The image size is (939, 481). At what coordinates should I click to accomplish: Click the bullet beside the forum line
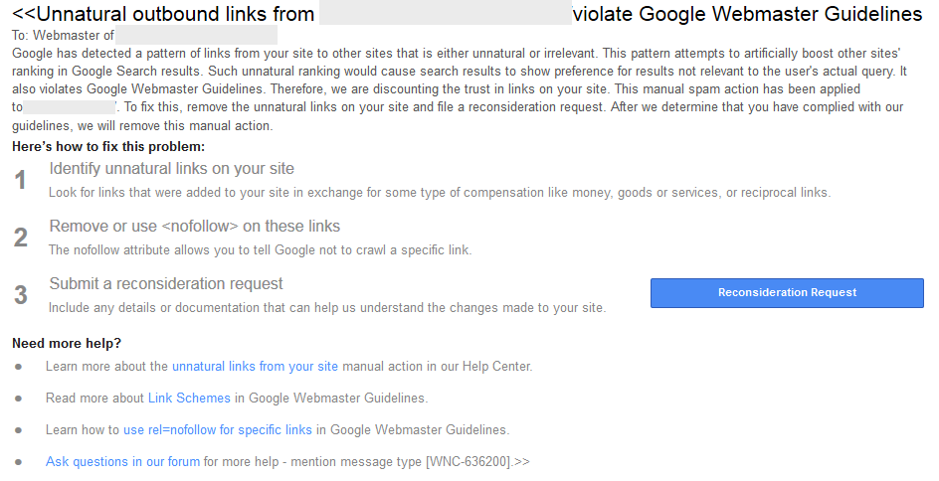(x=18, y=462)
